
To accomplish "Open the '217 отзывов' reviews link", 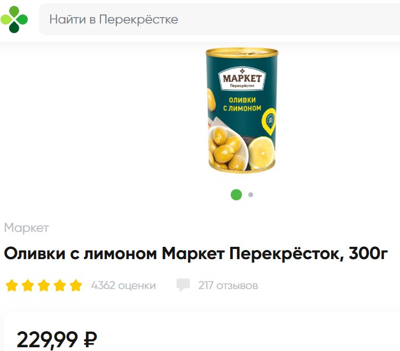I will pos(228,285).
